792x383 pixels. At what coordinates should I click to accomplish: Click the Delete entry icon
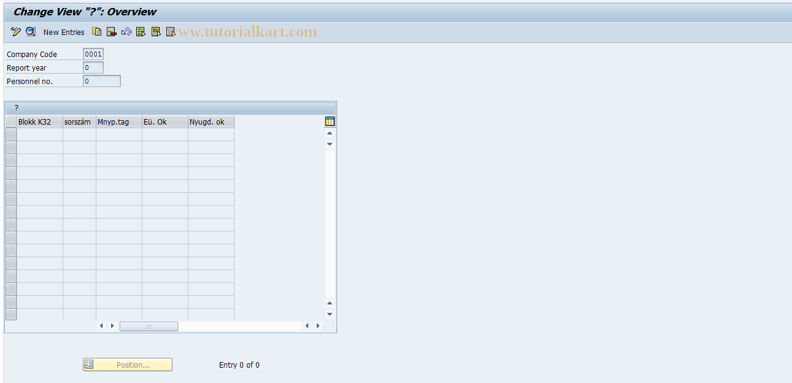pos(111,32)
